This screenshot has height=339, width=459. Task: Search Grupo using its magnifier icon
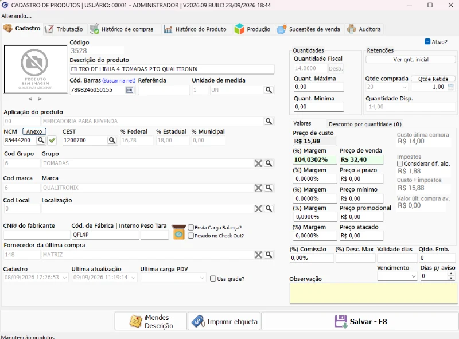(269, 163)
